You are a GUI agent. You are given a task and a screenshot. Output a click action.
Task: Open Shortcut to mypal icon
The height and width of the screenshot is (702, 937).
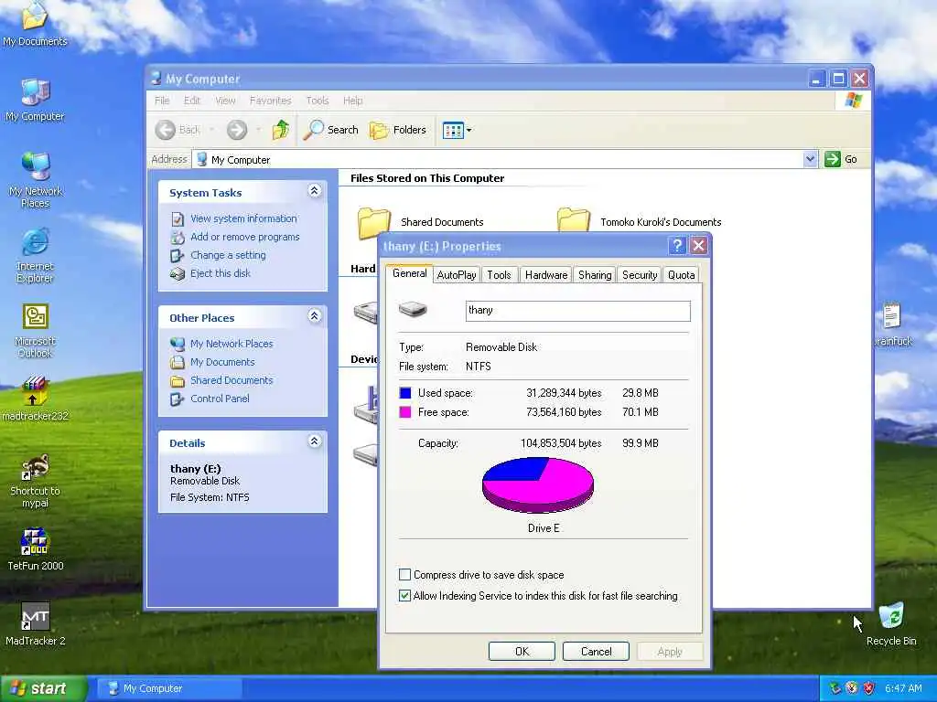[x=35, y=481]
